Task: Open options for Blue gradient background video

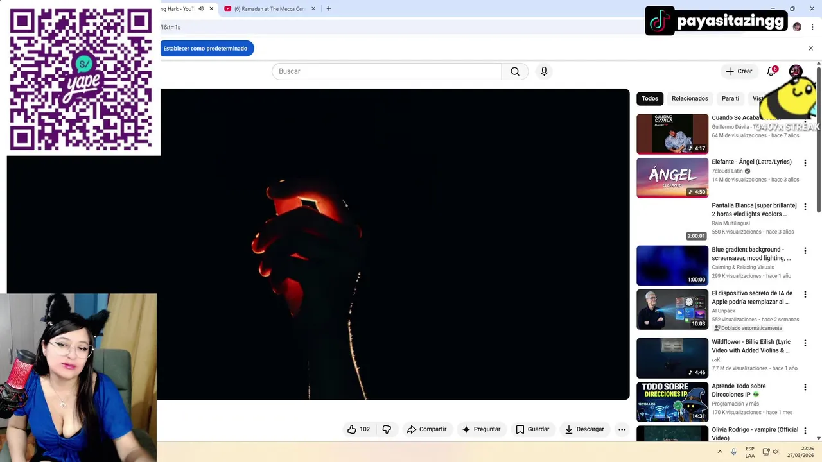Action: tap(805, 251)
